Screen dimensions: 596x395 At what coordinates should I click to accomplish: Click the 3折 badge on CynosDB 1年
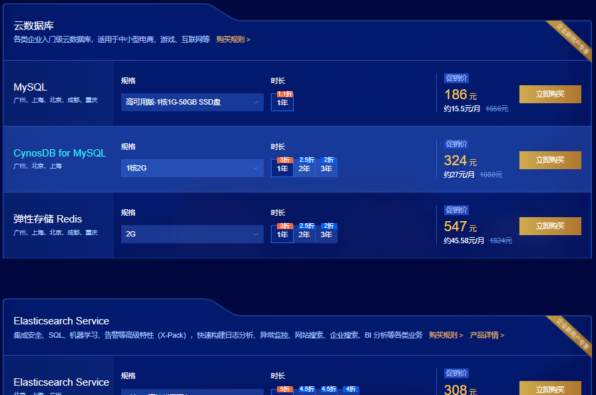285,160
